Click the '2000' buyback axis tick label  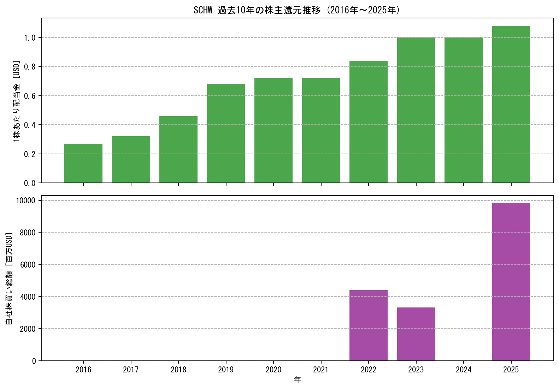click(28, 329)
